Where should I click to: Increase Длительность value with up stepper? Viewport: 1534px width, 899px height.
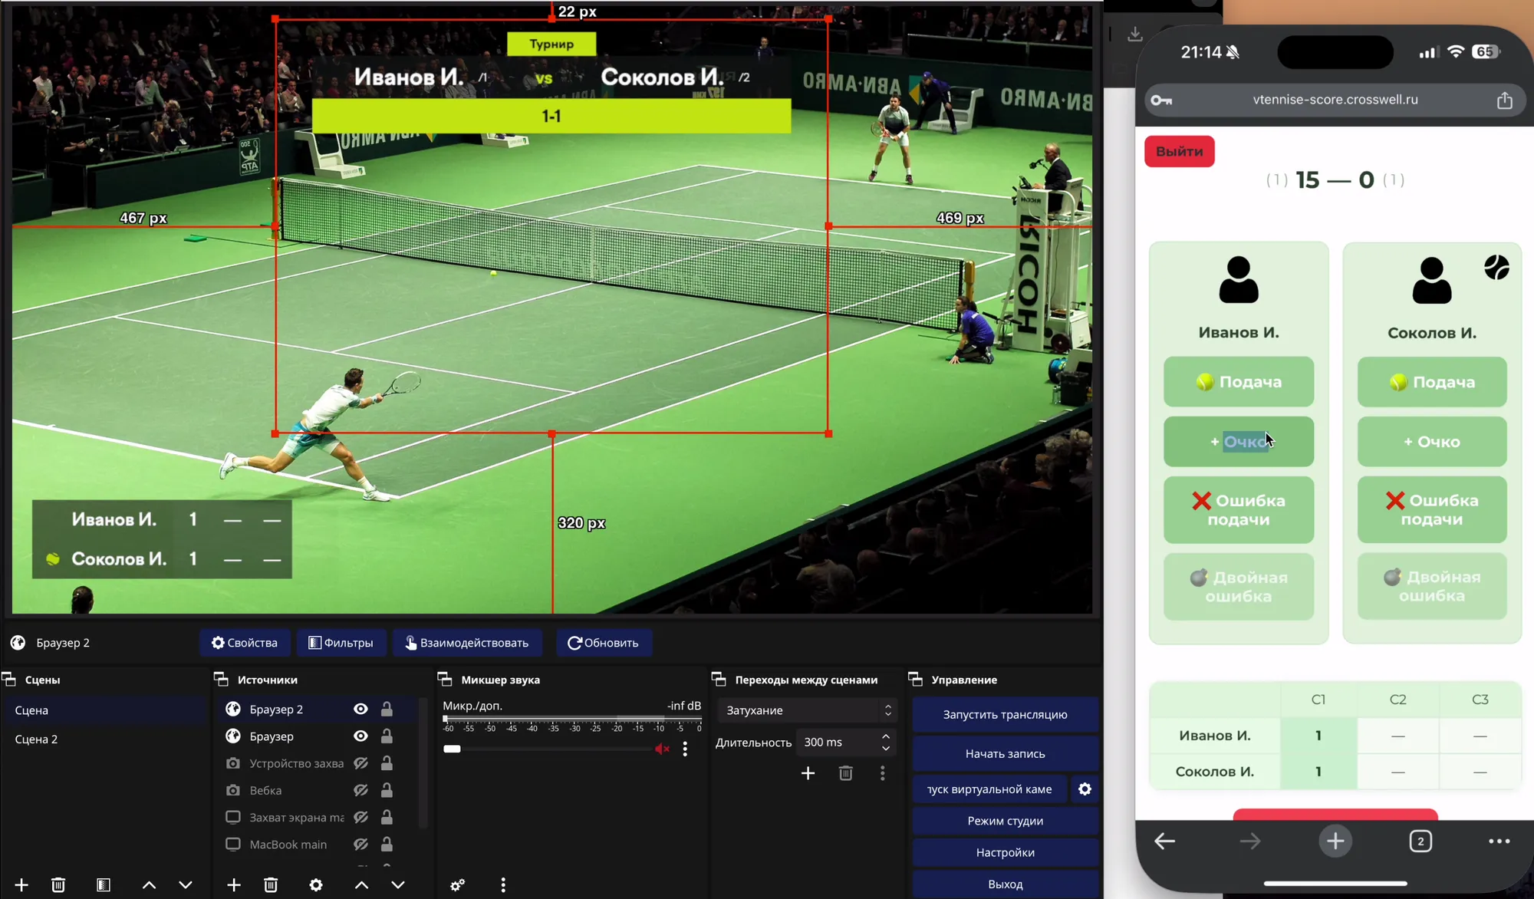pos(886,736)
